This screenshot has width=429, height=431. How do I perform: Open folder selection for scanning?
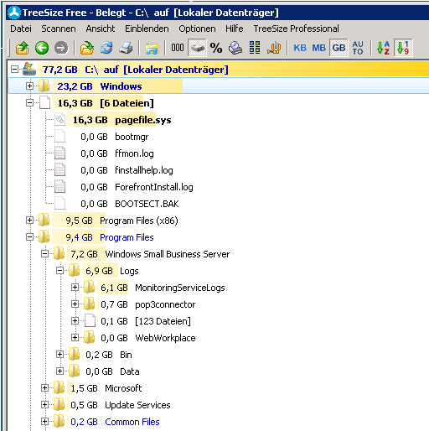click(x=87, y=48)
